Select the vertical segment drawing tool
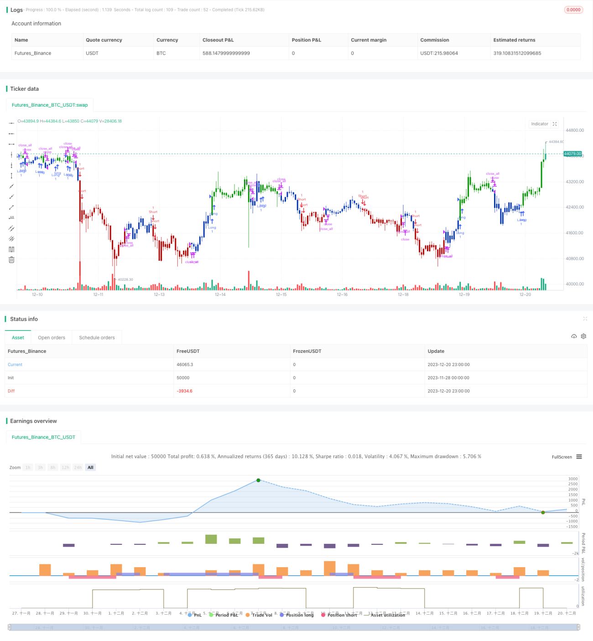The height and width of the screenshot is (641, 593). pyautogui.click(x=11, y=176)
